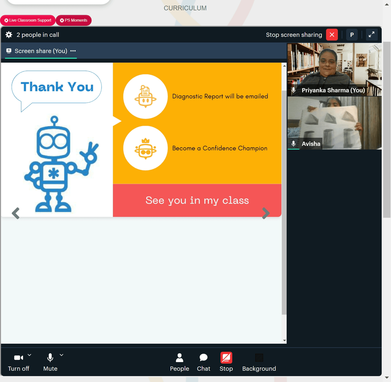
Task: Close PS Moments tag
Action: click(x=62, y=20)
